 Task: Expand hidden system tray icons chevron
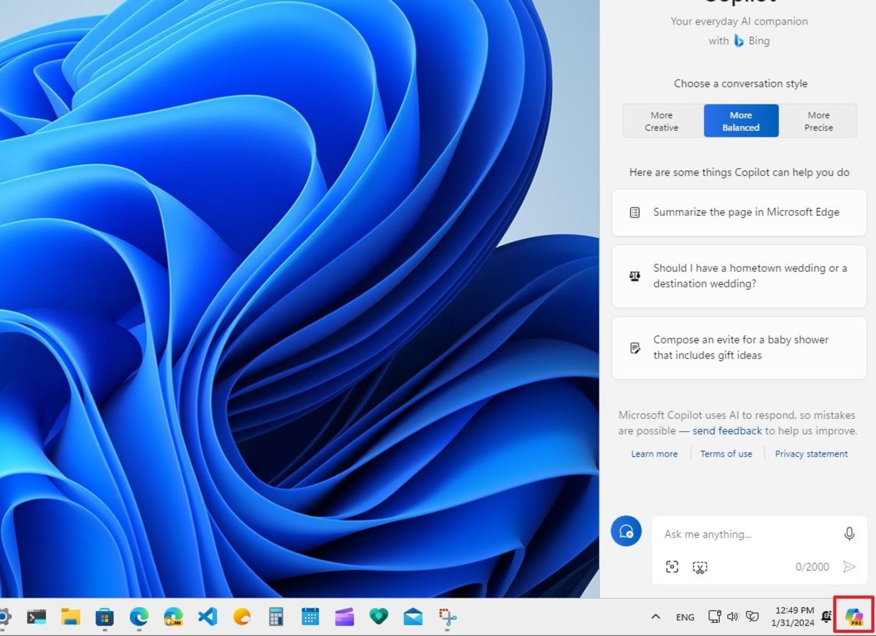click(656, 617)
